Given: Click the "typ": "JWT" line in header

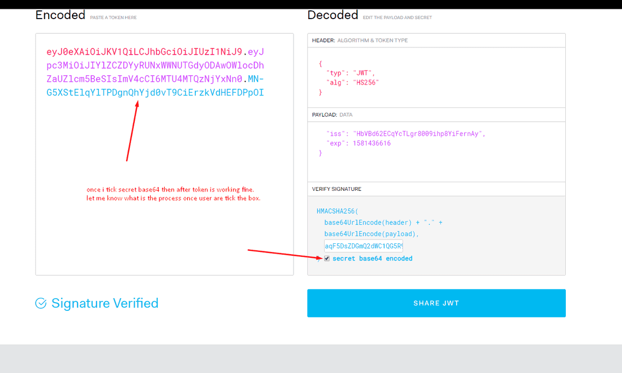Looking at the screenshot, I should click(350, 73).
